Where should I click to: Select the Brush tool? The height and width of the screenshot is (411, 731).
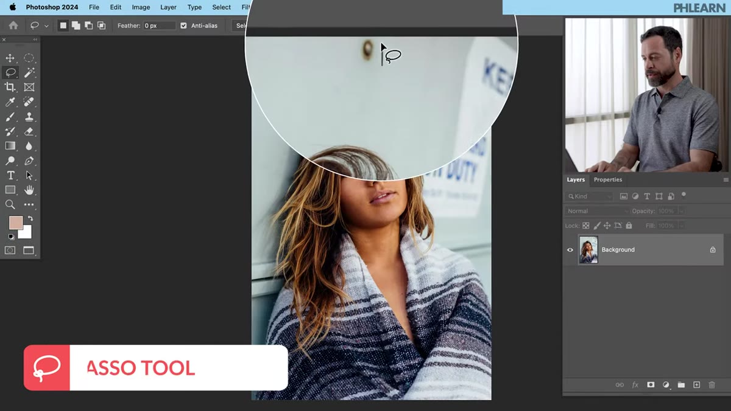point(10,117)
